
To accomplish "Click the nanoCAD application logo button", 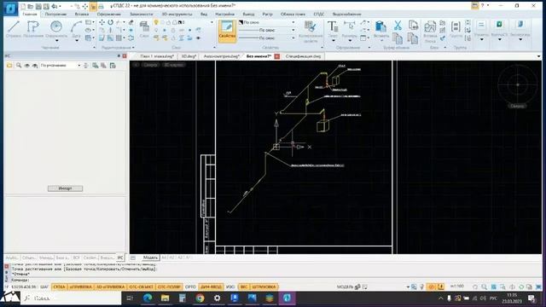I will tap(10, 8).
